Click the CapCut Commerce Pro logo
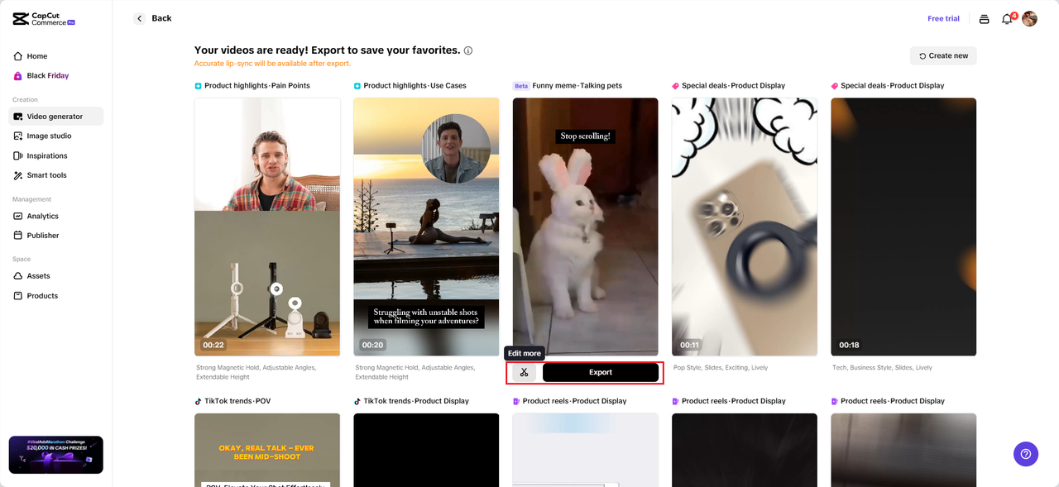1059x487 pixels. pyautogui.click(x=44, y=18)
